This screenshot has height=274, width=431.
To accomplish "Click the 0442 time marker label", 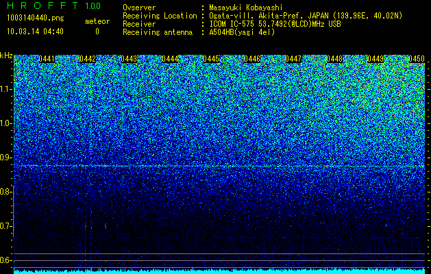I will (x=88, y=59).
